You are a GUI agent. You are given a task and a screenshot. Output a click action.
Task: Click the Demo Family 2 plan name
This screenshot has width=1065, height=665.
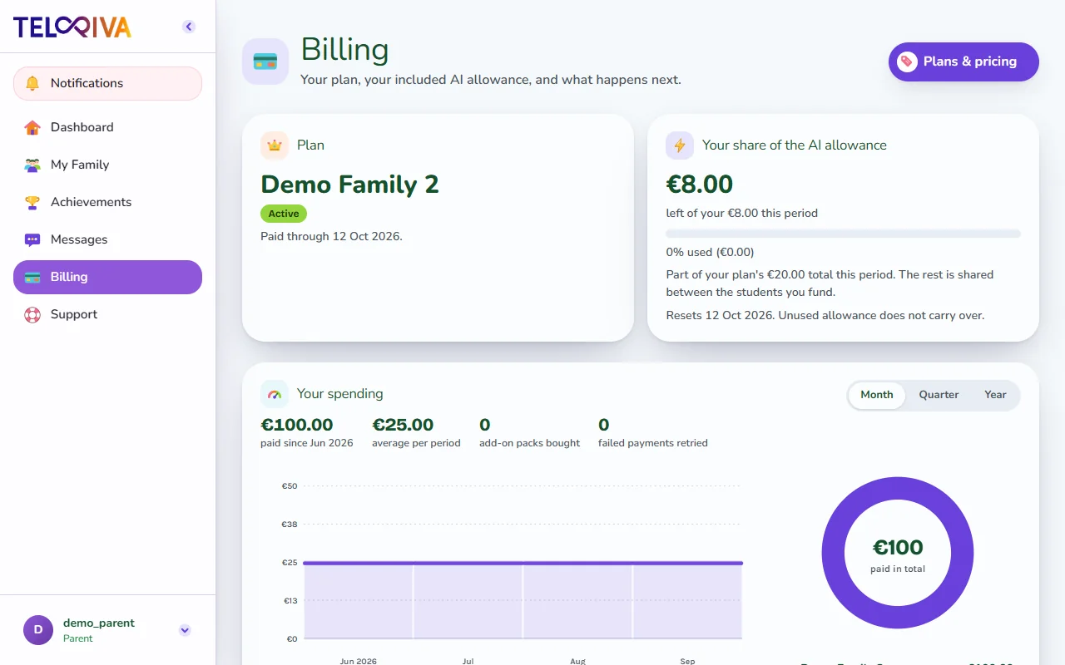(x=349, y=184)
